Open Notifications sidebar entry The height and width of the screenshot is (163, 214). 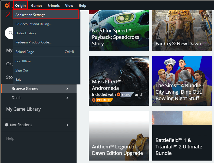39,125
